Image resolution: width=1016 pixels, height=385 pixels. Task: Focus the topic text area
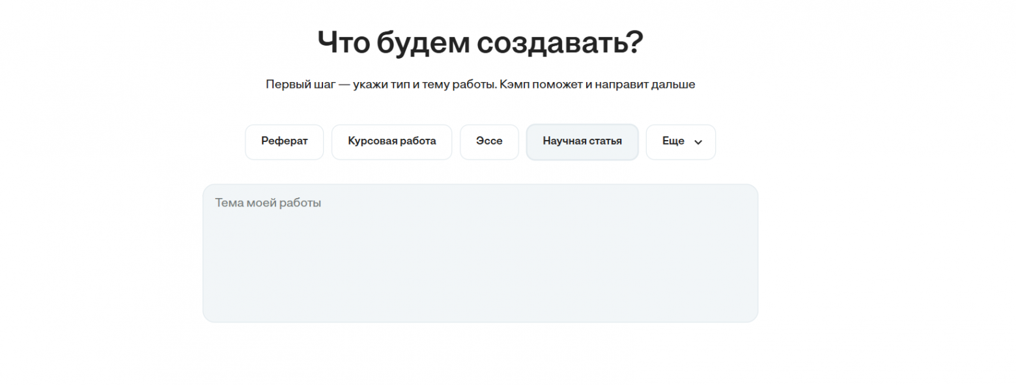pos(480,253)
